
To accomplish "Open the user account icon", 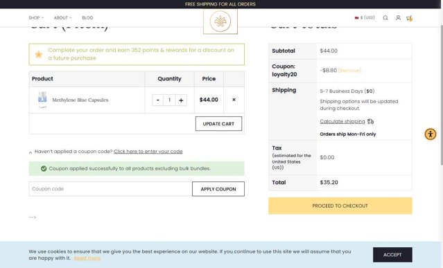I will pyautogui.click(x=398, y=18).
